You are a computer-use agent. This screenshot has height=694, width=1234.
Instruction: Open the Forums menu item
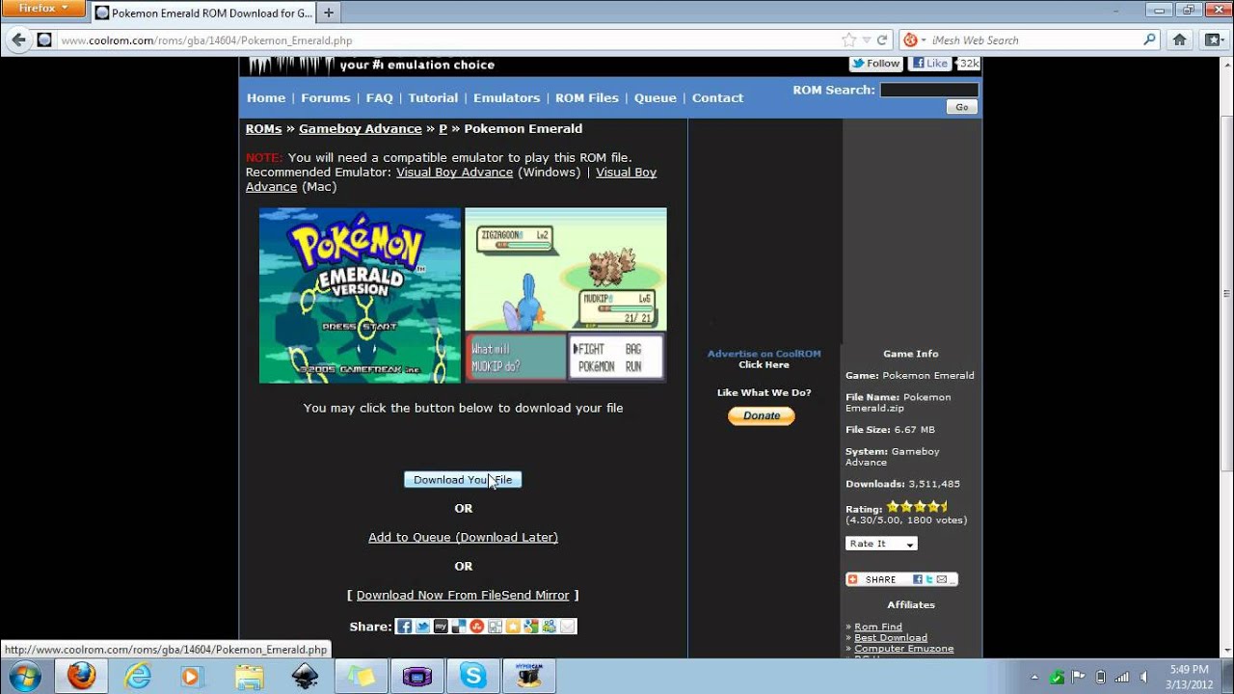[326, 98]
